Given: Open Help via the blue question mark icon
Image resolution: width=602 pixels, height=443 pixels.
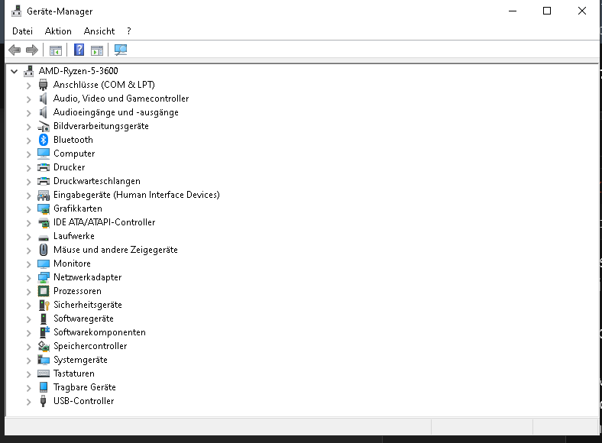Looking at the screenshot, I should 79,50.
